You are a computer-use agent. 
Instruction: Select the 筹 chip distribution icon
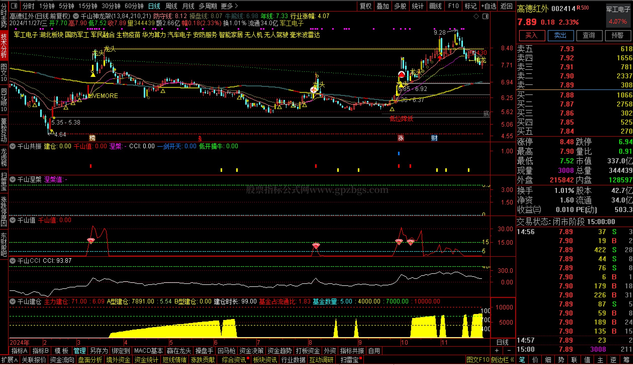[626, 360]
